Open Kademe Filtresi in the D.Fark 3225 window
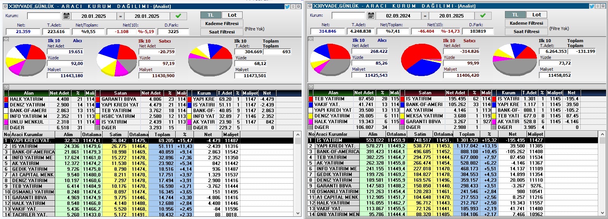The width and height of the screenshot is (608, 219). 222,24
